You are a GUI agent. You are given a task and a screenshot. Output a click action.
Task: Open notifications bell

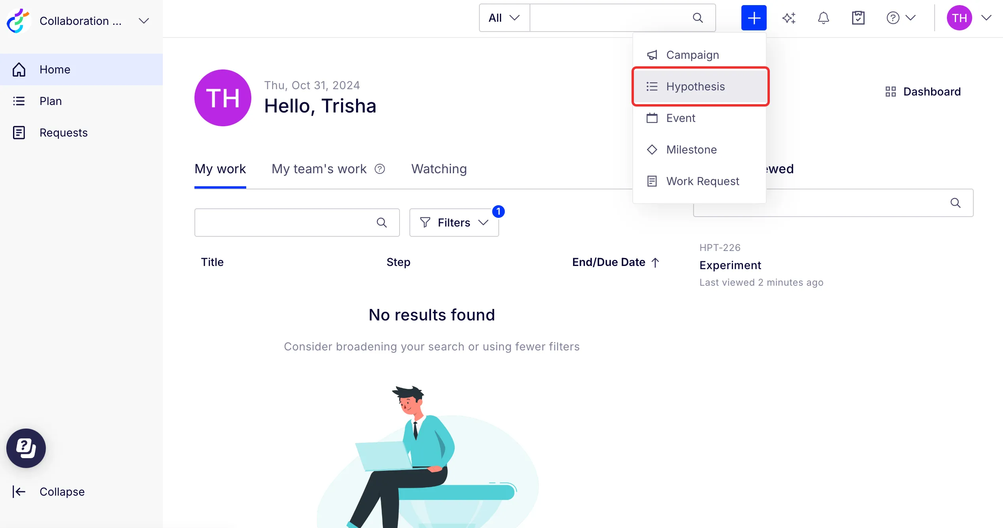point(824,18)
